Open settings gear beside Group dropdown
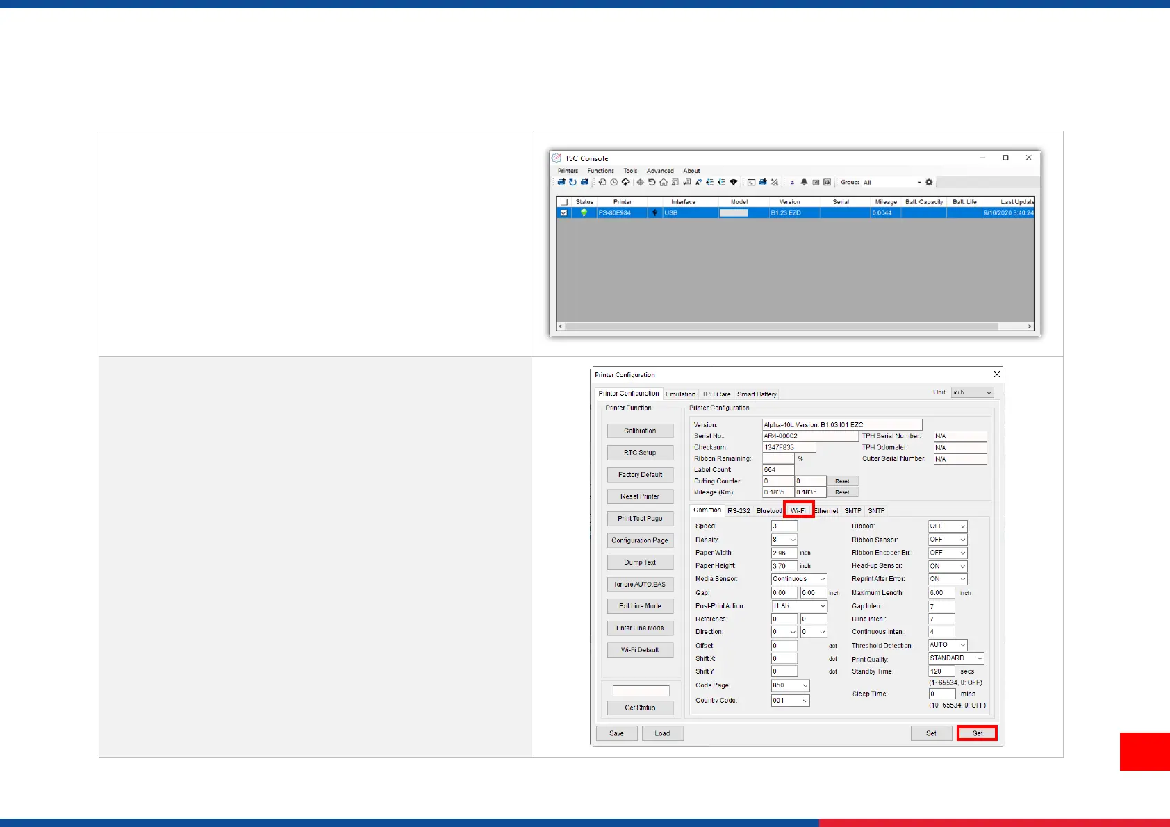 [x=929, y=183]
